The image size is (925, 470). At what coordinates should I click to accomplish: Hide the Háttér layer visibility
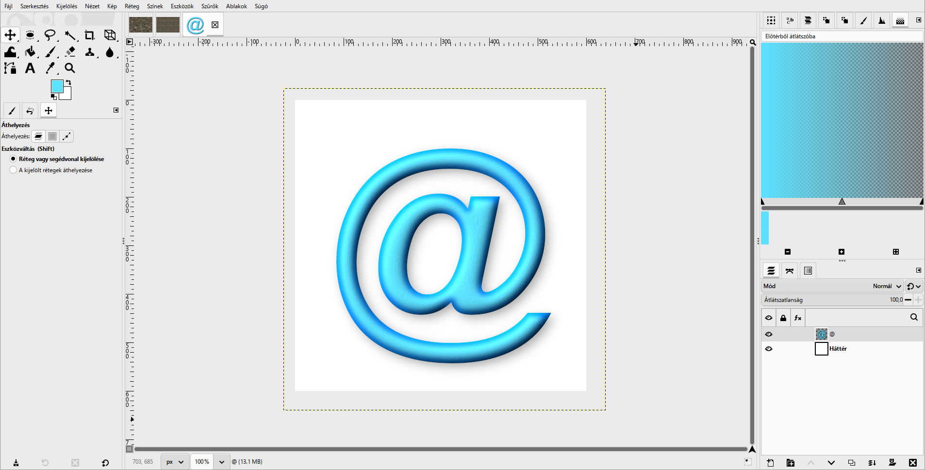click(769, 349)
